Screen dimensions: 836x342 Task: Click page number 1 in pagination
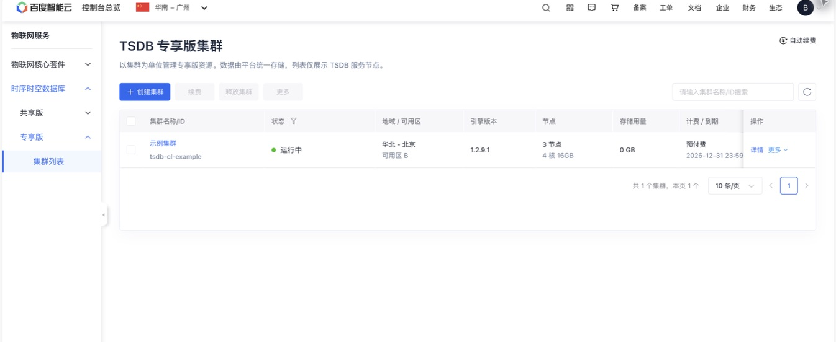[789, 186]
